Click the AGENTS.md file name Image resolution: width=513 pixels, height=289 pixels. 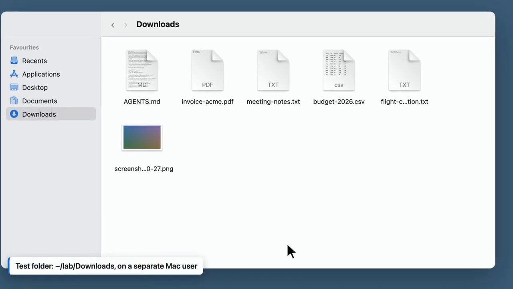coord(142,102)
